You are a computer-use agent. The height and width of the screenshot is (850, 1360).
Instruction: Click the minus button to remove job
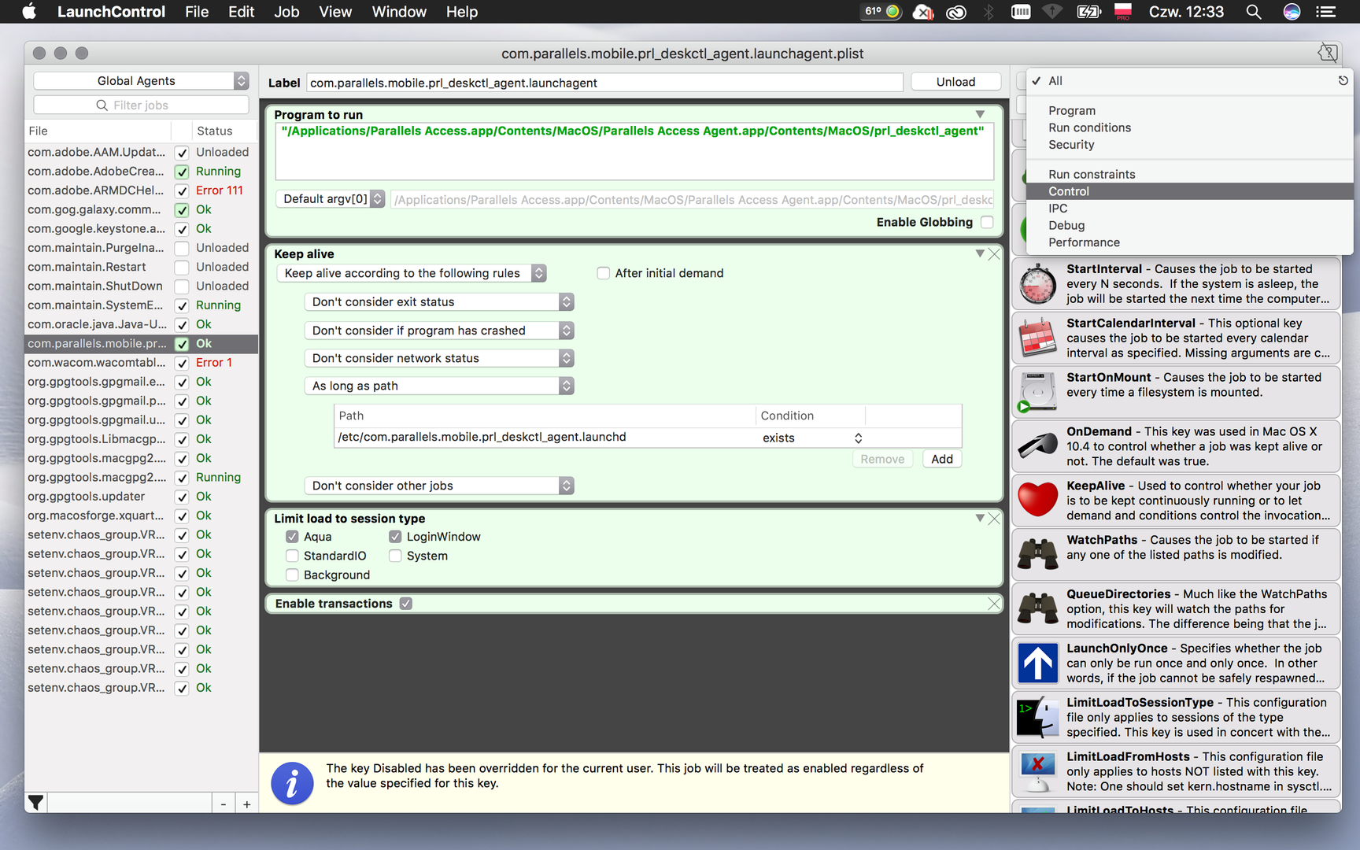click(x=224, y=804)
